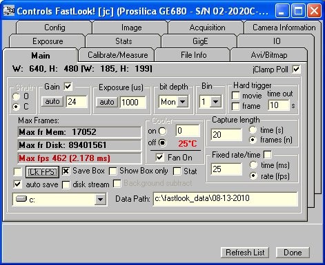Select the Main tab
Screen dimensions: 325x265
[41, 55]
